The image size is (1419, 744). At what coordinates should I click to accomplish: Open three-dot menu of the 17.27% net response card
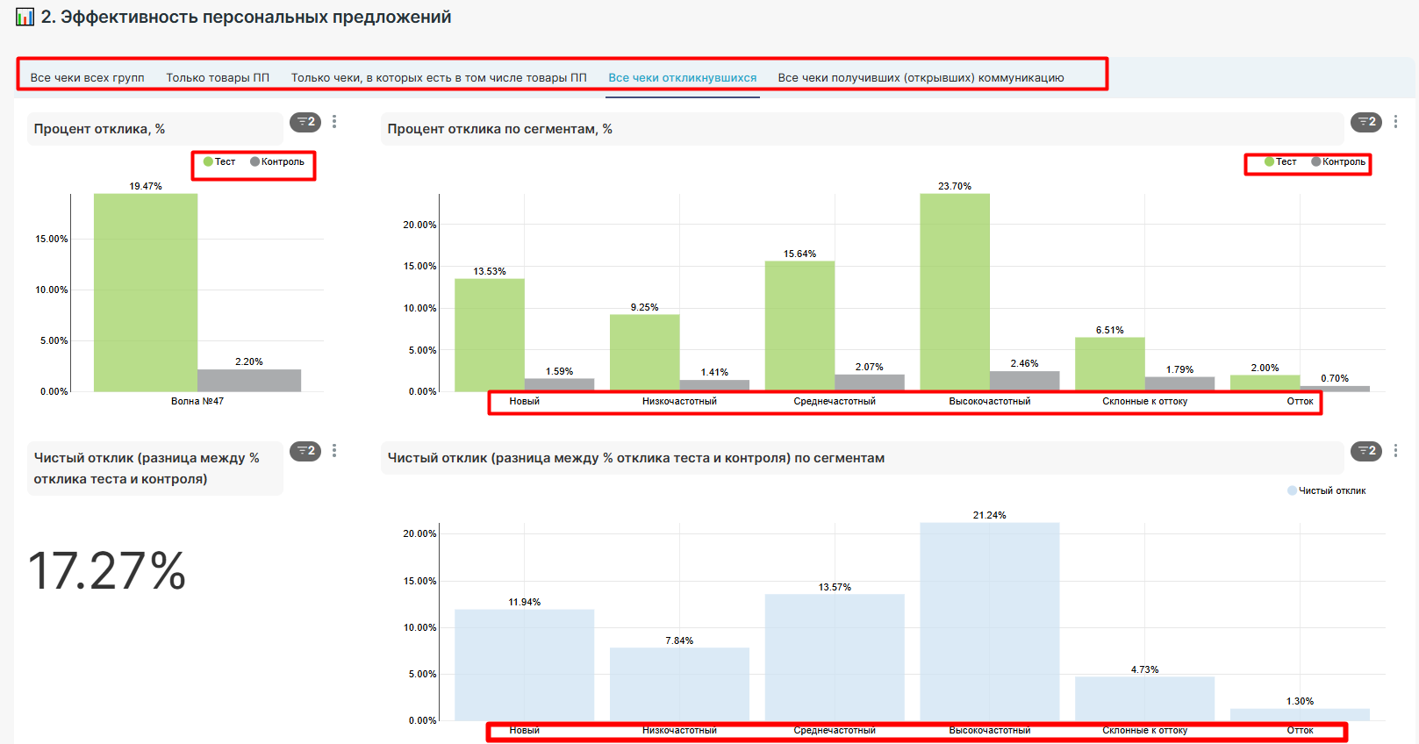[x=334, y=451]
